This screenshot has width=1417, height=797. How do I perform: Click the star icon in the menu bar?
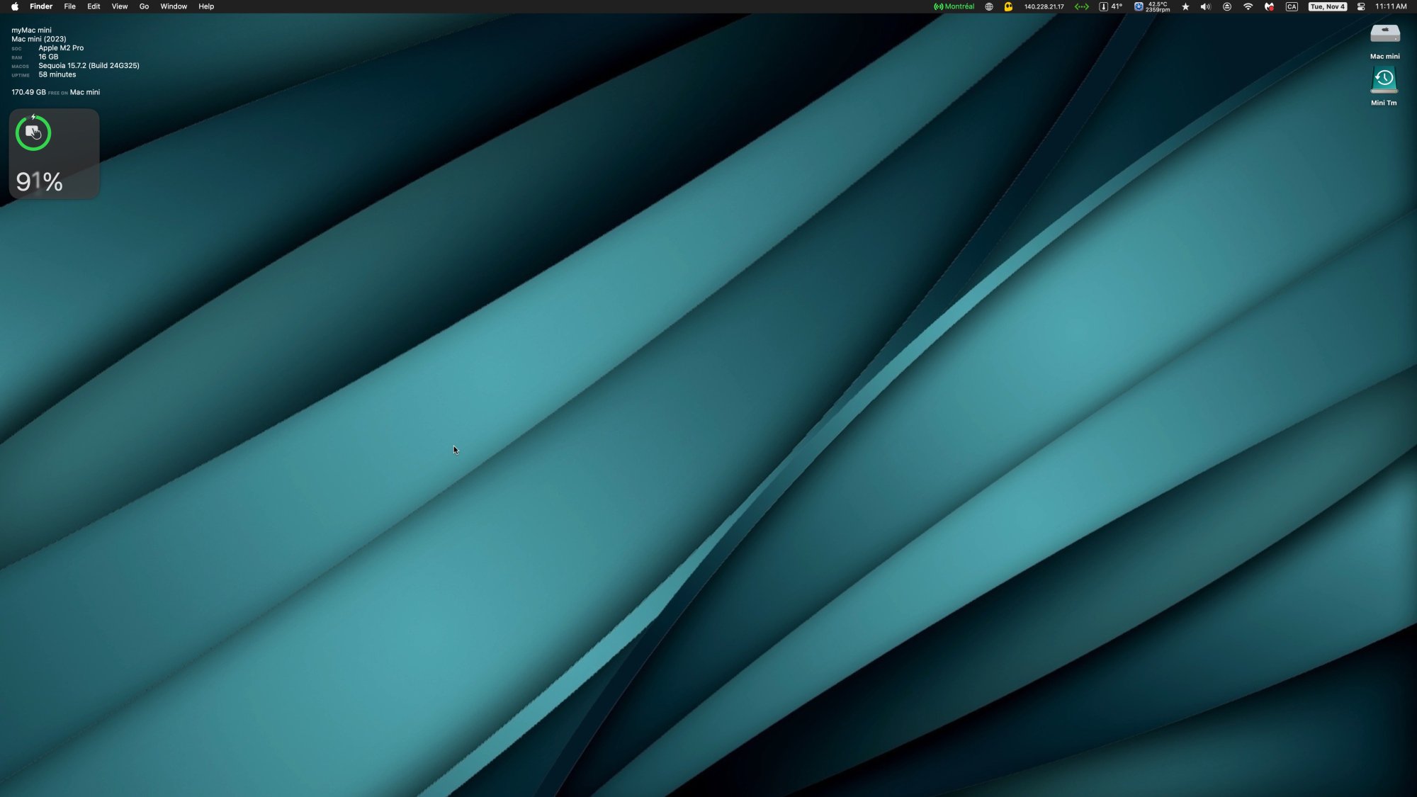tap(1185, 6)
